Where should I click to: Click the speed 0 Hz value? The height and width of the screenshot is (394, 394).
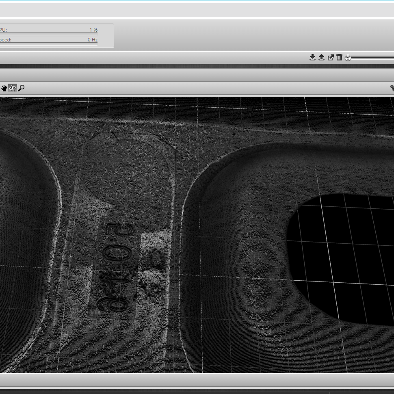coord(93,40)
